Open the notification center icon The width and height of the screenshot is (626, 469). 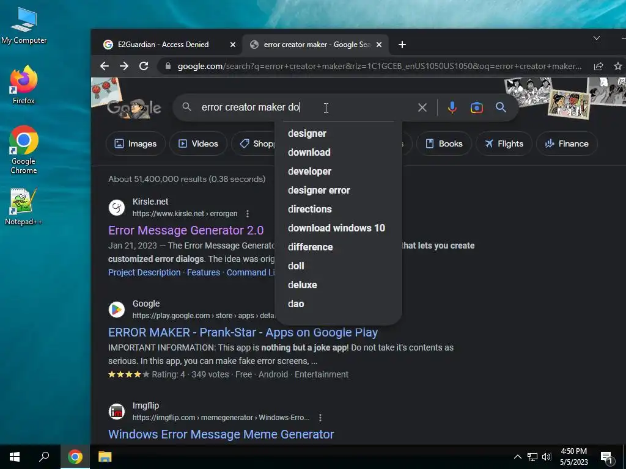point(607,457)
